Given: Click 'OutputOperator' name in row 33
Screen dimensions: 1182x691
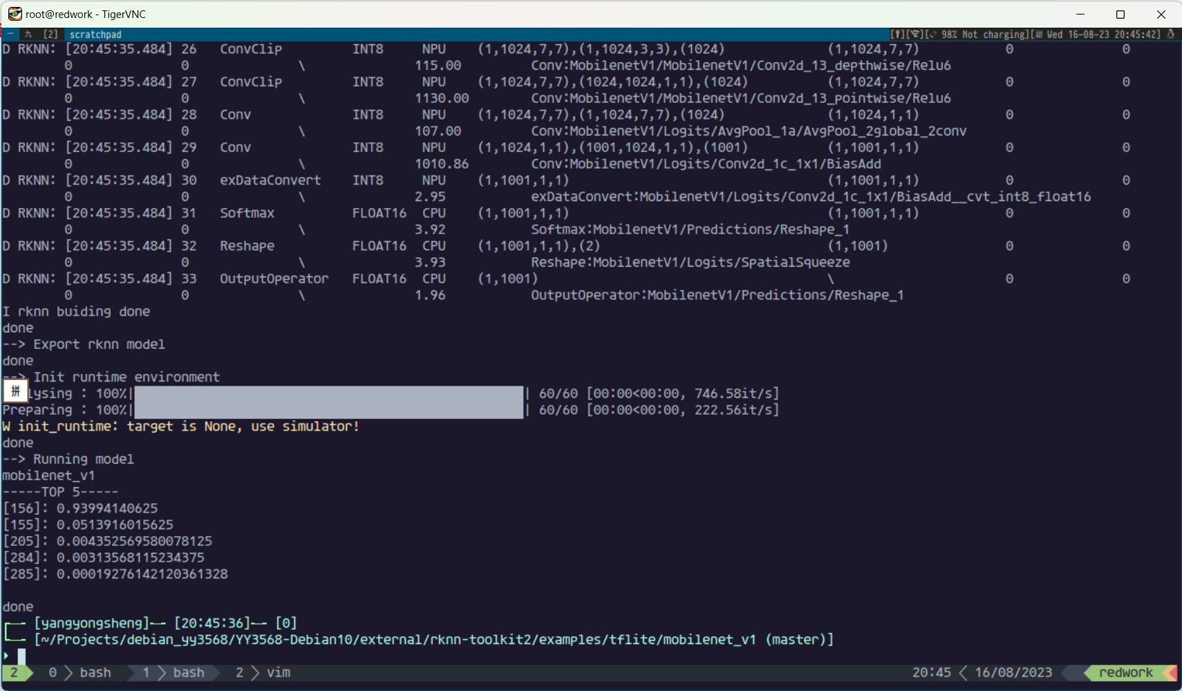Looking at the screenshot, I should (x=274, y=279).
